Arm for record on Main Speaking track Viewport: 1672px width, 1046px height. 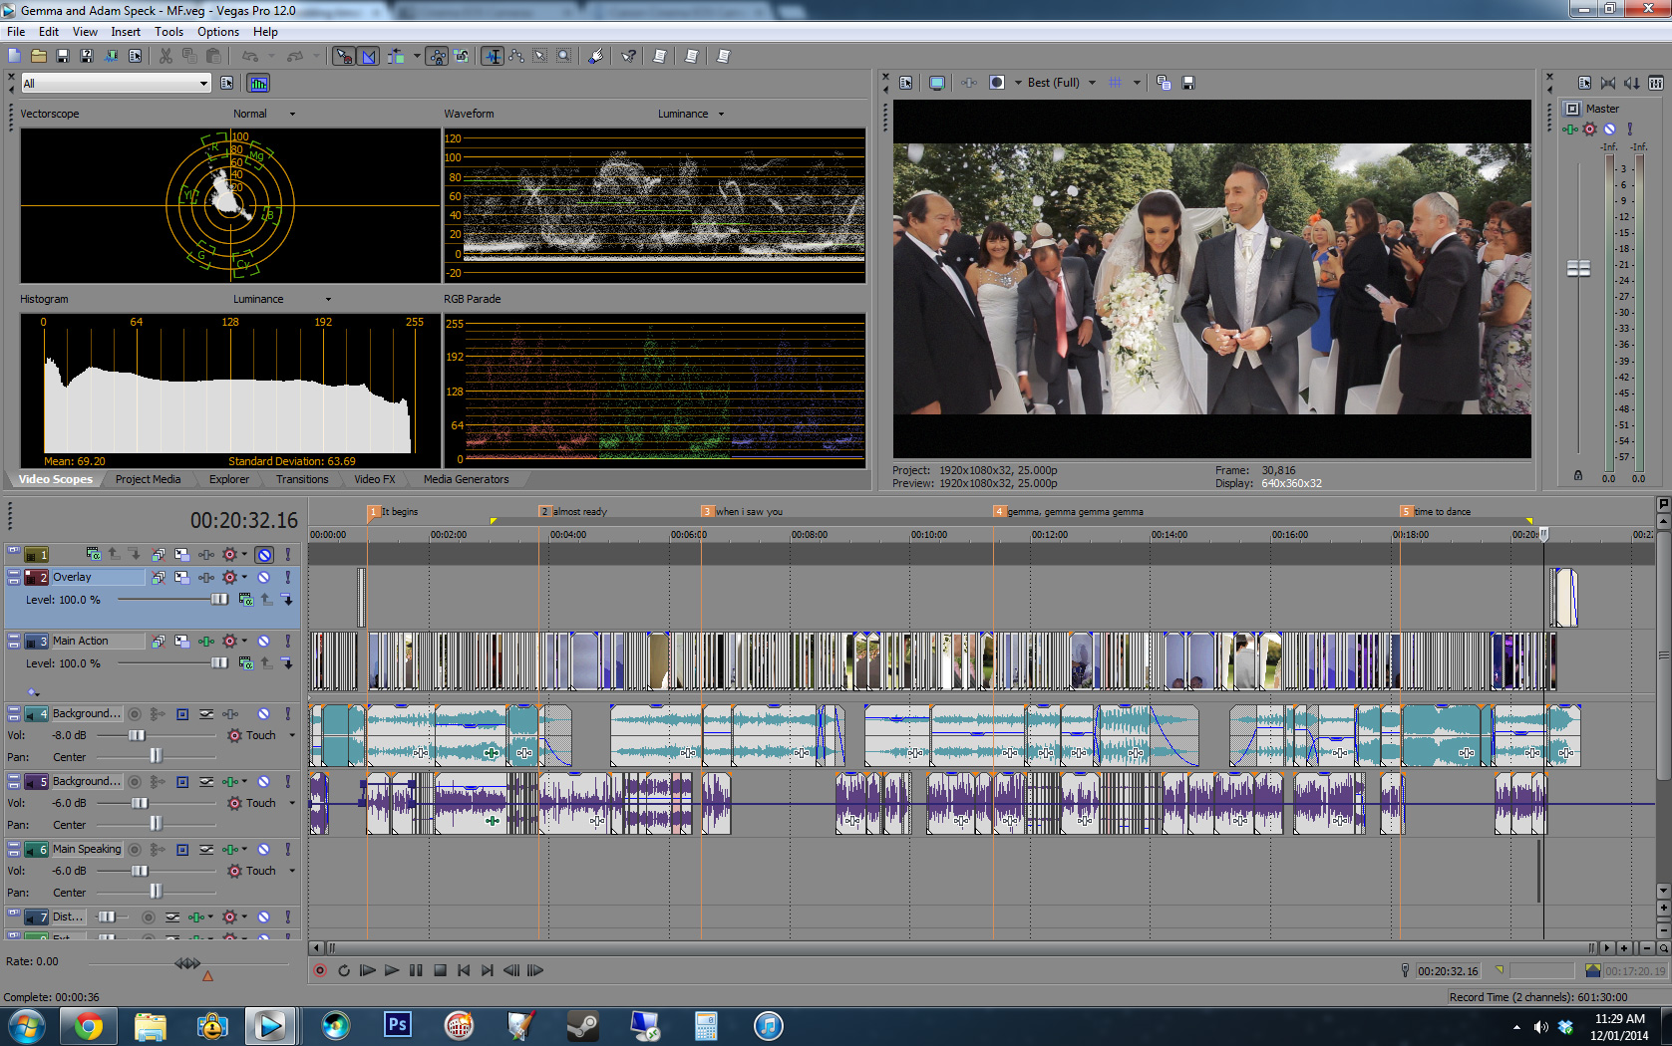(135, 849)
